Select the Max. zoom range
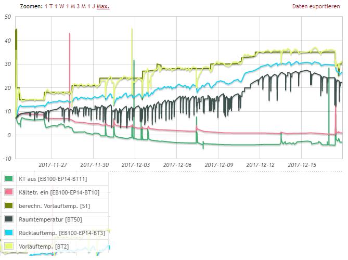 pyautogui.click(x=103, y=6)
